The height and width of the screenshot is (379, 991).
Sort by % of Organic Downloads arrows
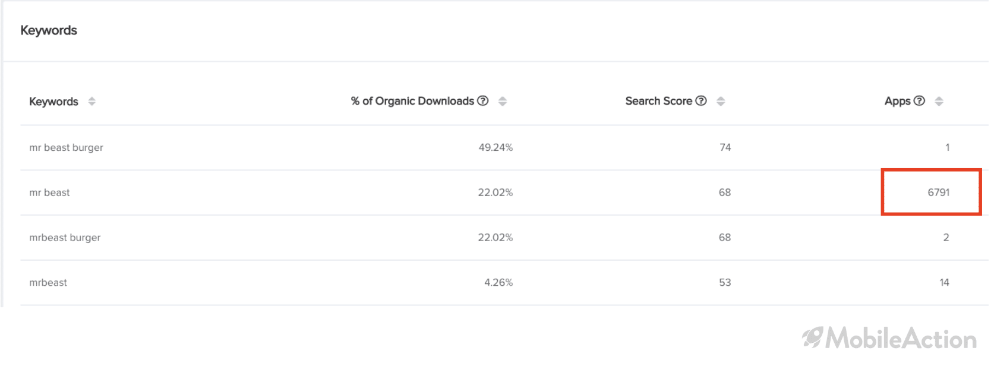503,102
